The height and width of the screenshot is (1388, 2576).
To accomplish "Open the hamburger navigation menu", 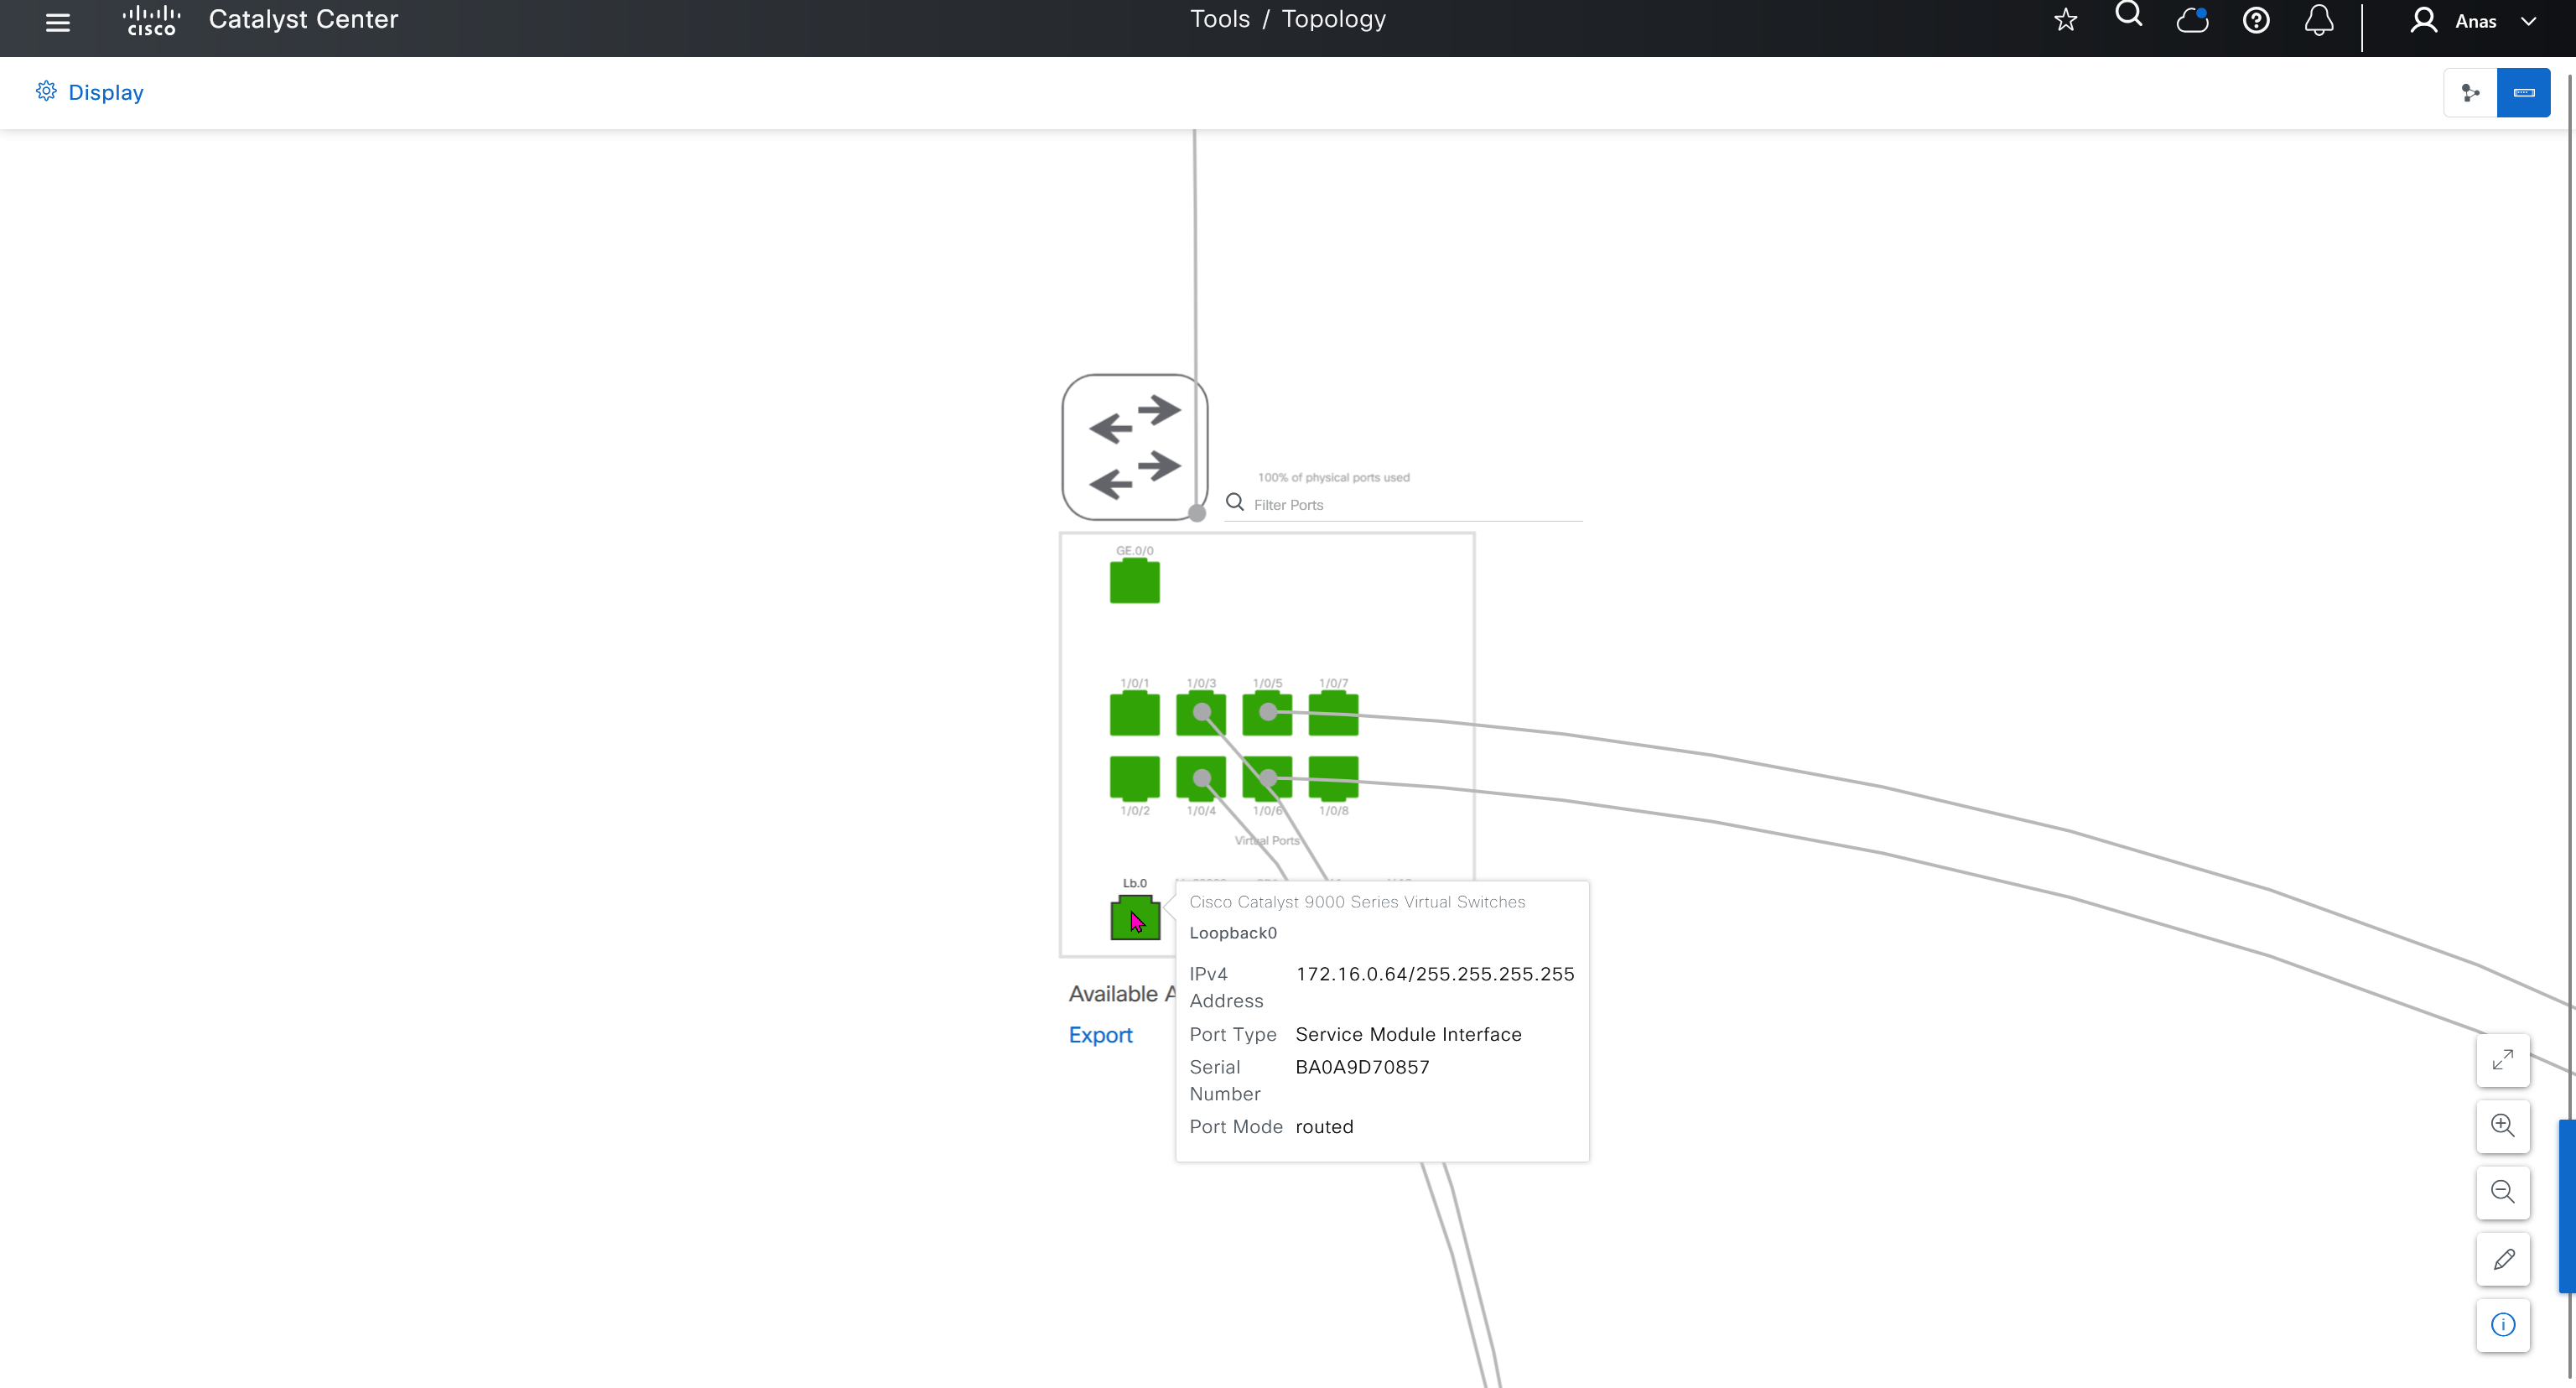I will pyautogui.click(x=58, y=22).
